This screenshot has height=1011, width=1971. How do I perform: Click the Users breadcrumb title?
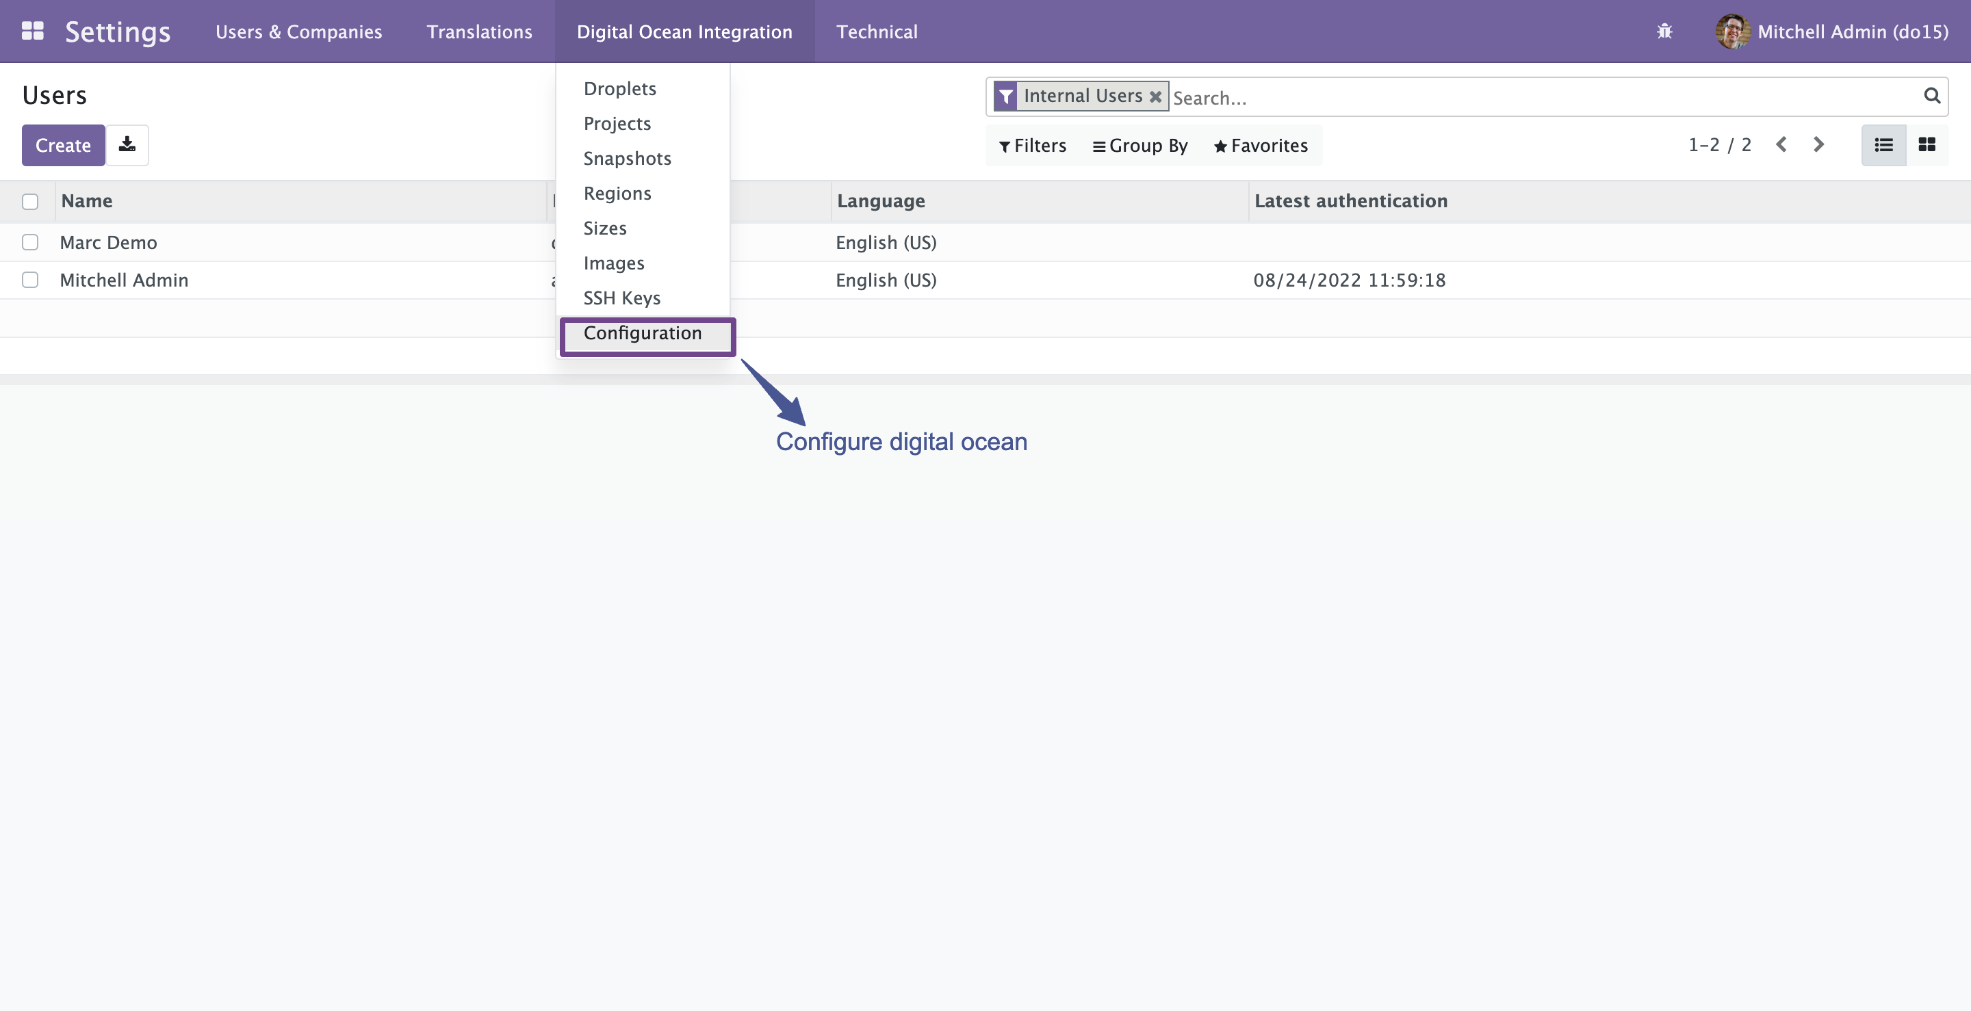point(54,96)
